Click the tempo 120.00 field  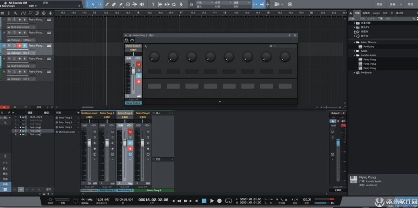click(307, 199)
